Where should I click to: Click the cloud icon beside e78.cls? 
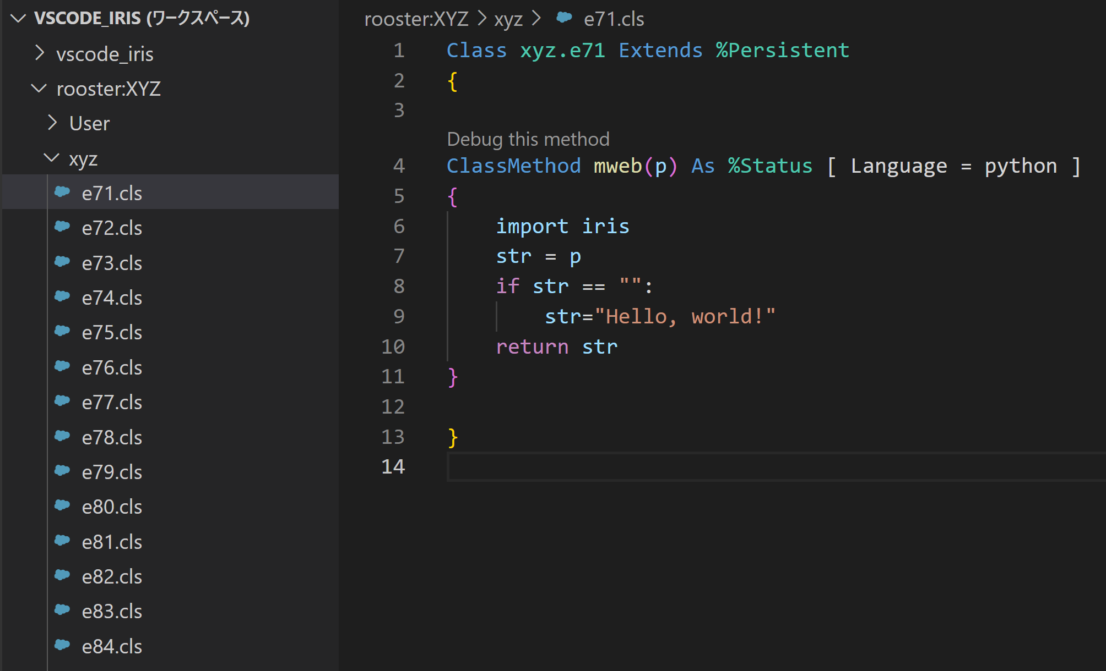coord(62,436)
